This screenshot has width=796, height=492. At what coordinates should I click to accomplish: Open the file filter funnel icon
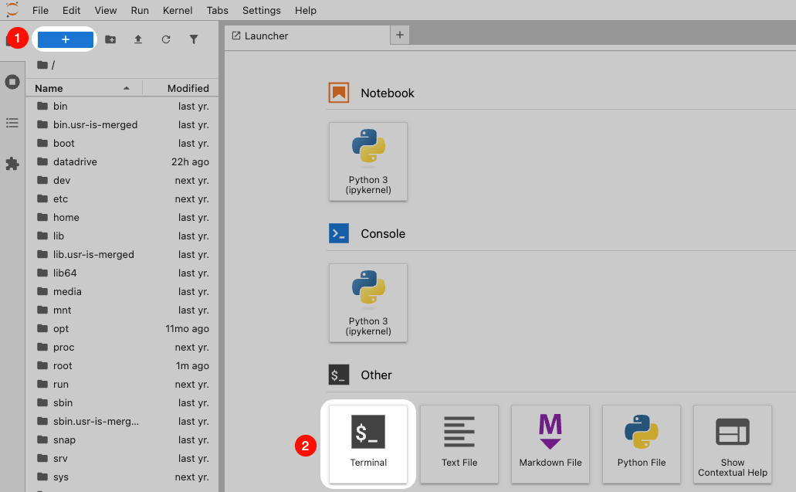194,39
